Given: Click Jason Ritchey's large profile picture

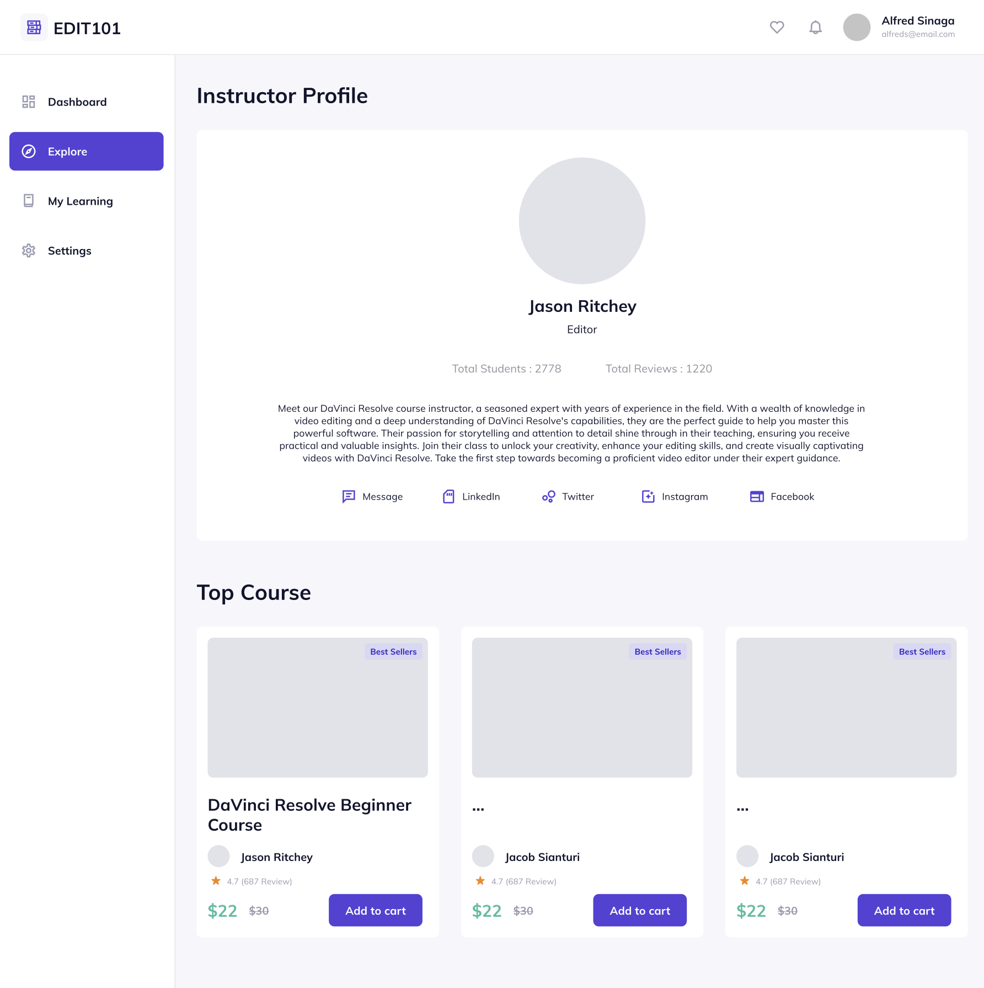Looking at the screenshot, I should click(x=582, y=221).
